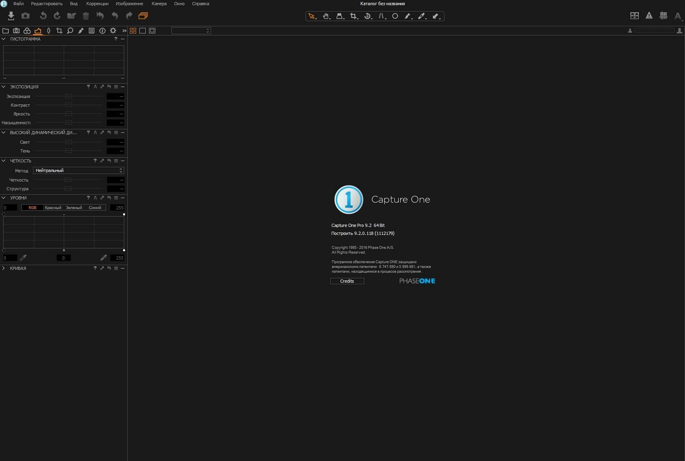Rotate image left with counterclockwise arrow icon
Image resolution: width=685 pixels, height=461 pixels.
click(43, 16)
